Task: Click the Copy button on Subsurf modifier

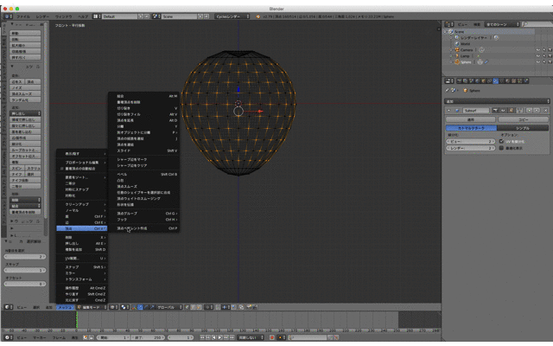Action: pyautogui.click(x=523, y=119)
